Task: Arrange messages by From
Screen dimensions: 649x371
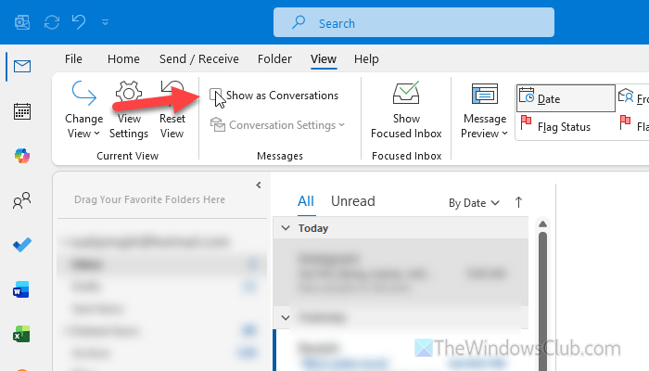Action: tap(633, 98)
